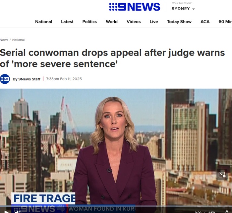Click the 9News Staff author avatar
The image size is (232, 213).
(5, 79)
